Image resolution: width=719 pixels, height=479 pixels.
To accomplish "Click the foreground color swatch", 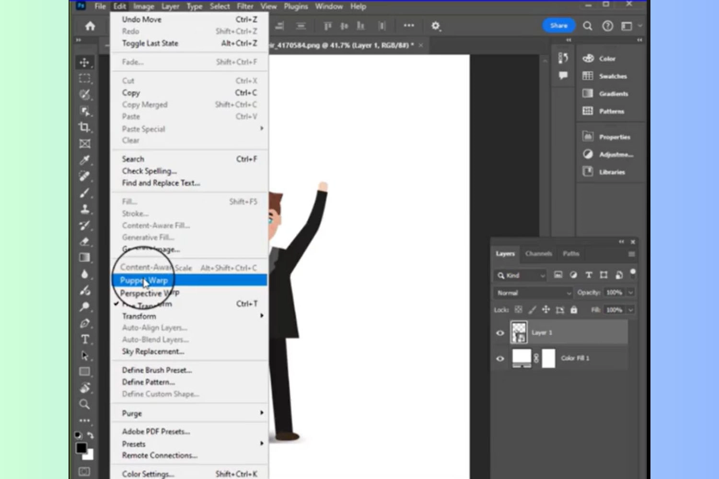I will (81, 448).
